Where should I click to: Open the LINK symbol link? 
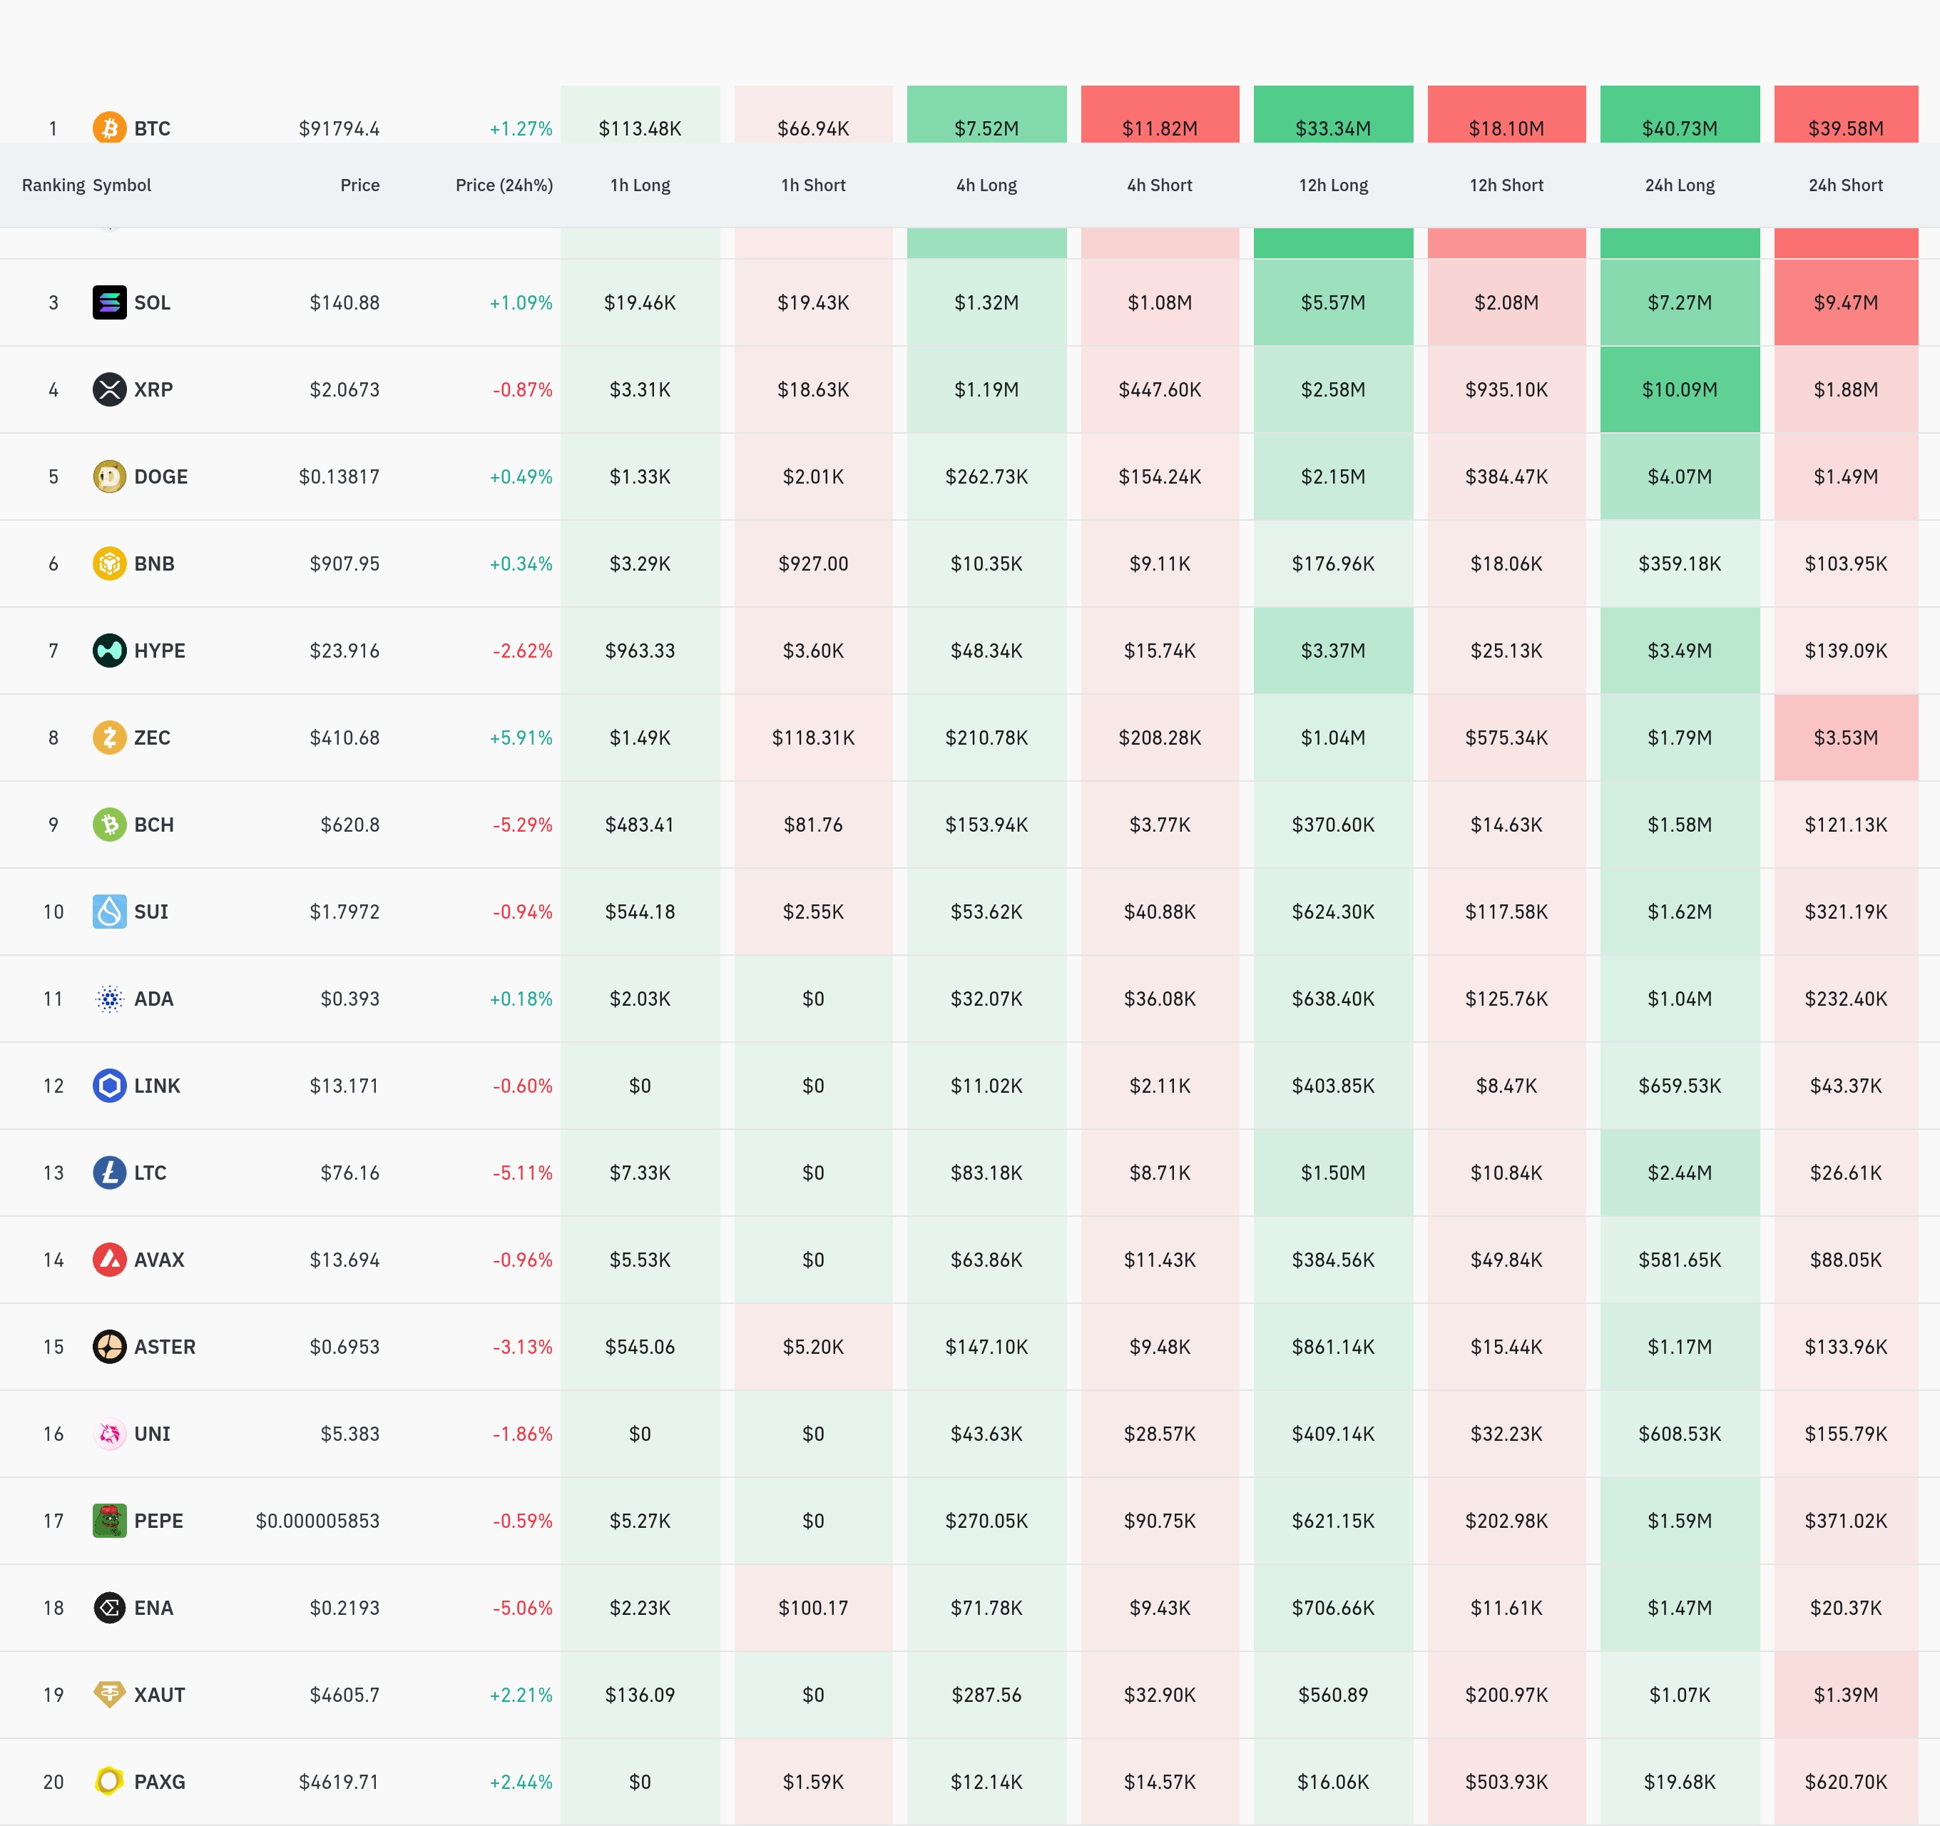coord(156,1085)
